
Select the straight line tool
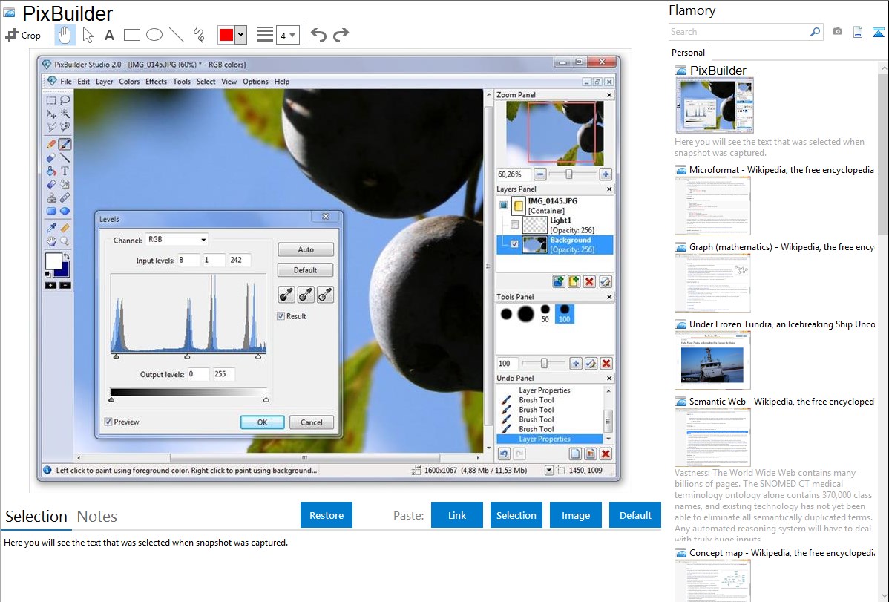[177, 35]
